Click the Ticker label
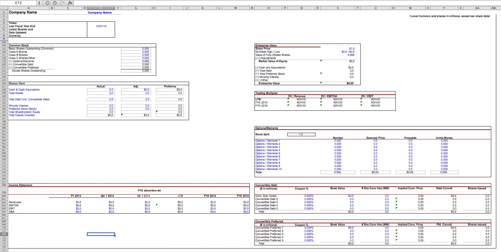 pos(13,23)
